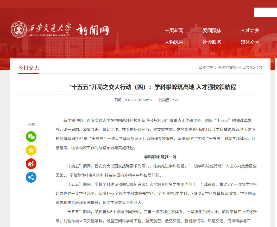Open the 媒体交大 menu item
Image resolution: width=277 pixels, height=227 pixels.
[250, 42]
